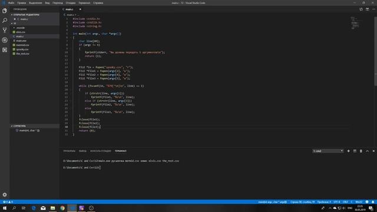Change line endings via CRLF status item
Viewport: 377px width, 212px height.
click(x=345, y=202)
